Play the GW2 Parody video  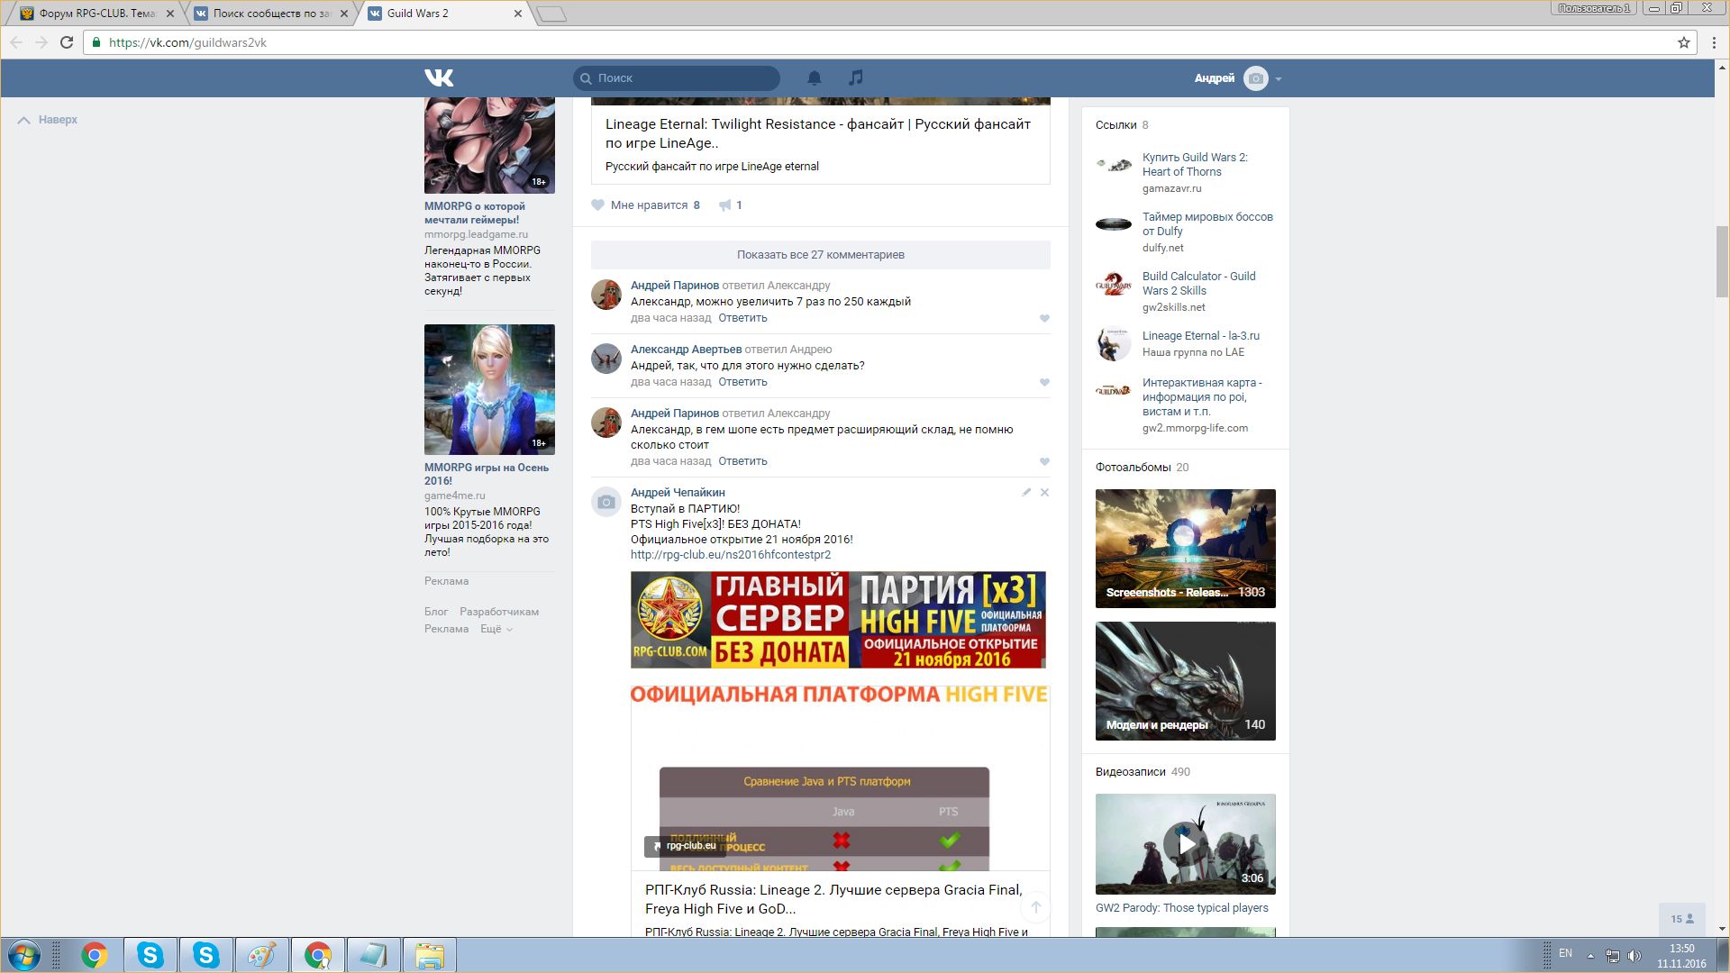[1186, 844]
